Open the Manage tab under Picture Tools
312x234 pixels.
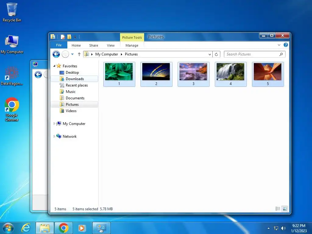point(132,45)
